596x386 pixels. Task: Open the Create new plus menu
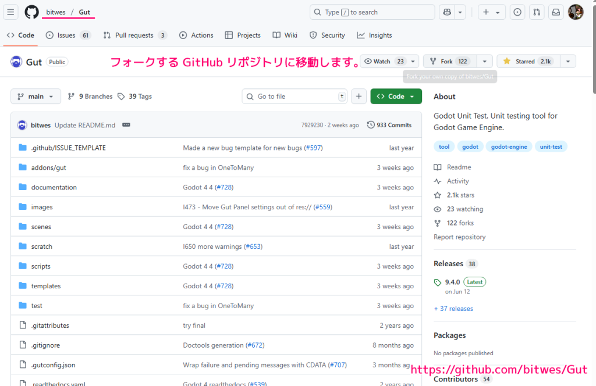(491, 12)
